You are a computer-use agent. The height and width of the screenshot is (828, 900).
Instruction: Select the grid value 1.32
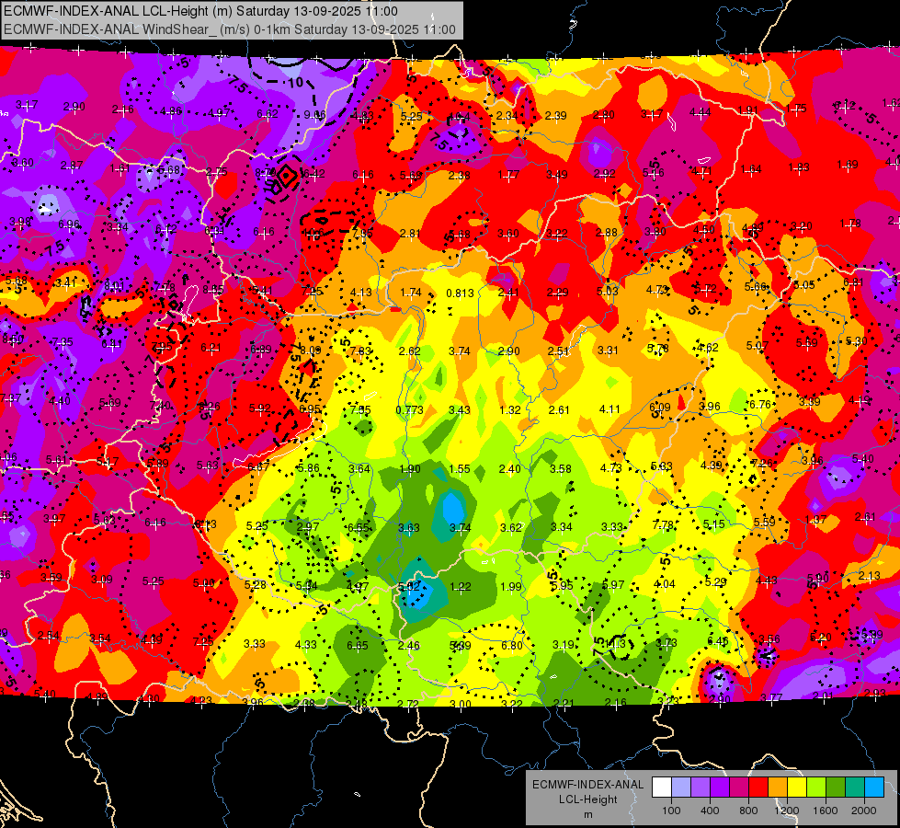510,409
